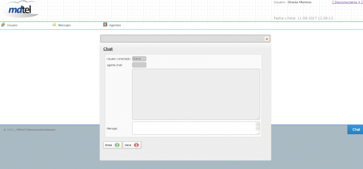Open the Mensajes menu
The height and width of the screenshot is (169, 363).
pyautogui.click(x=64, y=25)
